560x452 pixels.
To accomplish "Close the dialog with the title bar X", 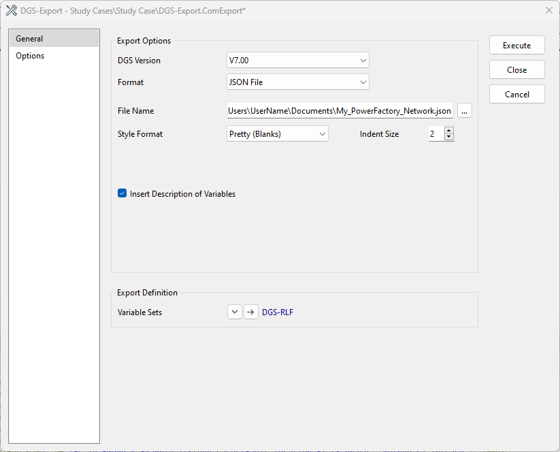I will pos(548,10).
